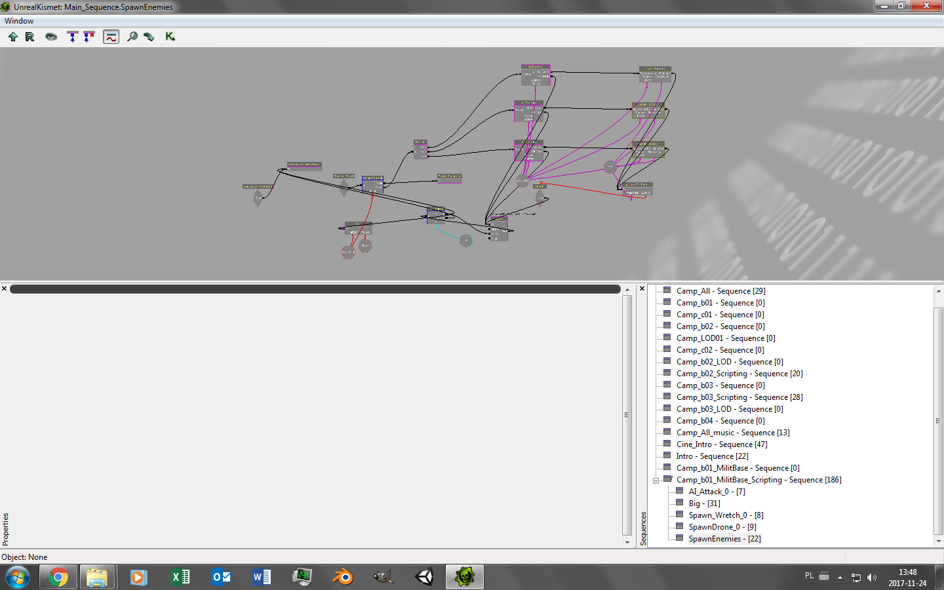944x590 pixels.
Task: Select Camp_b02_Scripting - Sequence [20]
Action: pos(739,374)
